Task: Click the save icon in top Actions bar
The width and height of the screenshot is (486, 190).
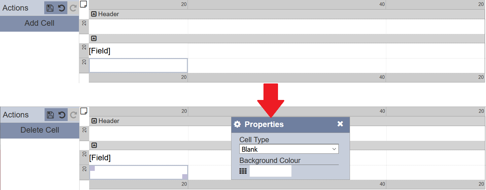Action: coord(50,8)
